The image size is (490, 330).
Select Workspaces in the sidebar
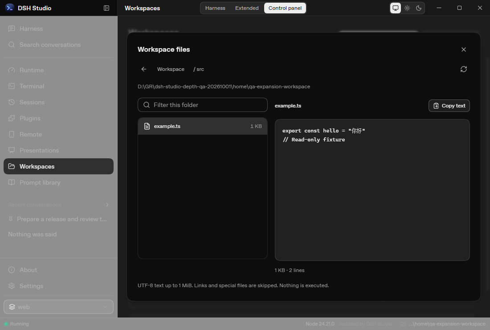(x=59, y=166)
